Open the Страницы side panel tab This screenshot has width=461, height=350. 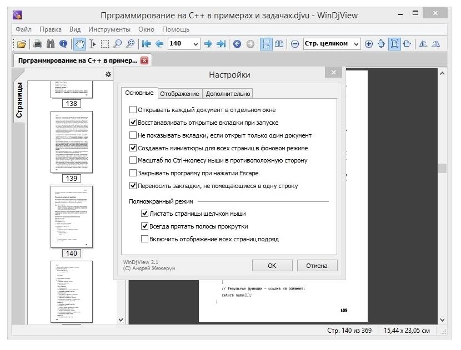[19, 100]
